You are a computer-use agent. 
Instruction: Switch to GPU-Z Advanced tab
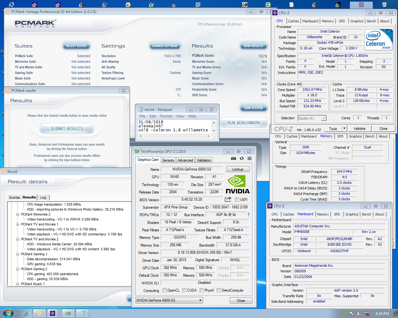pyautogui.click(x=185, y=160)
